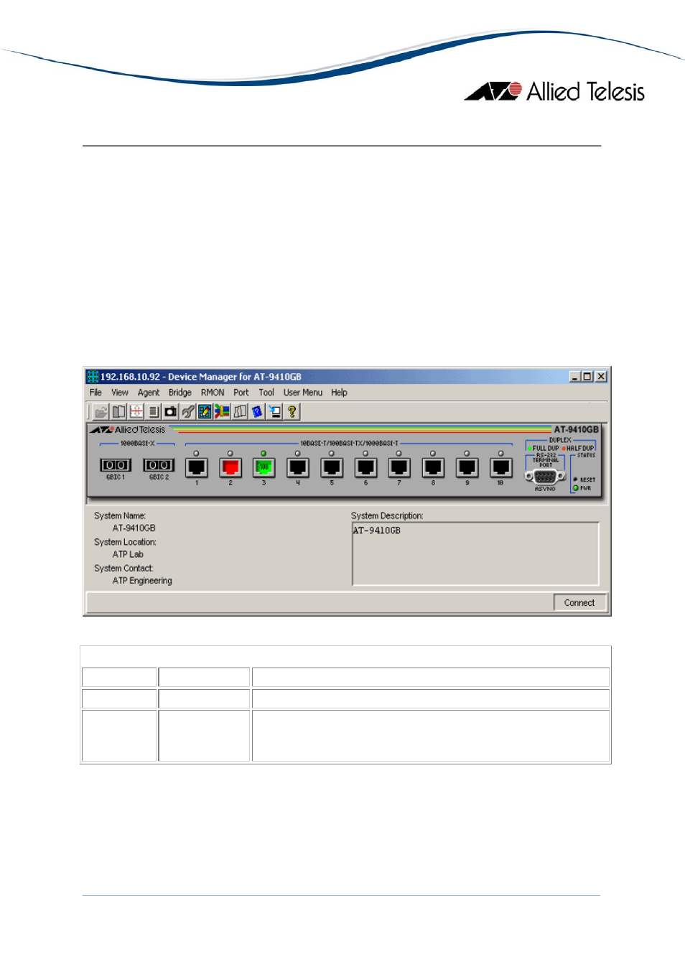Select port 1 on the switch panel
Screen dimensions: 685x969
[196, 467]
